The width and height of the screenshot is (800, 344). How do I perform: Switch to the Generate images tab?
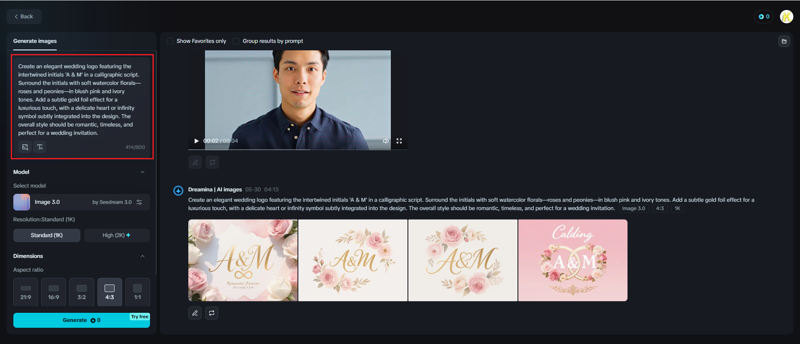[35, 41]
